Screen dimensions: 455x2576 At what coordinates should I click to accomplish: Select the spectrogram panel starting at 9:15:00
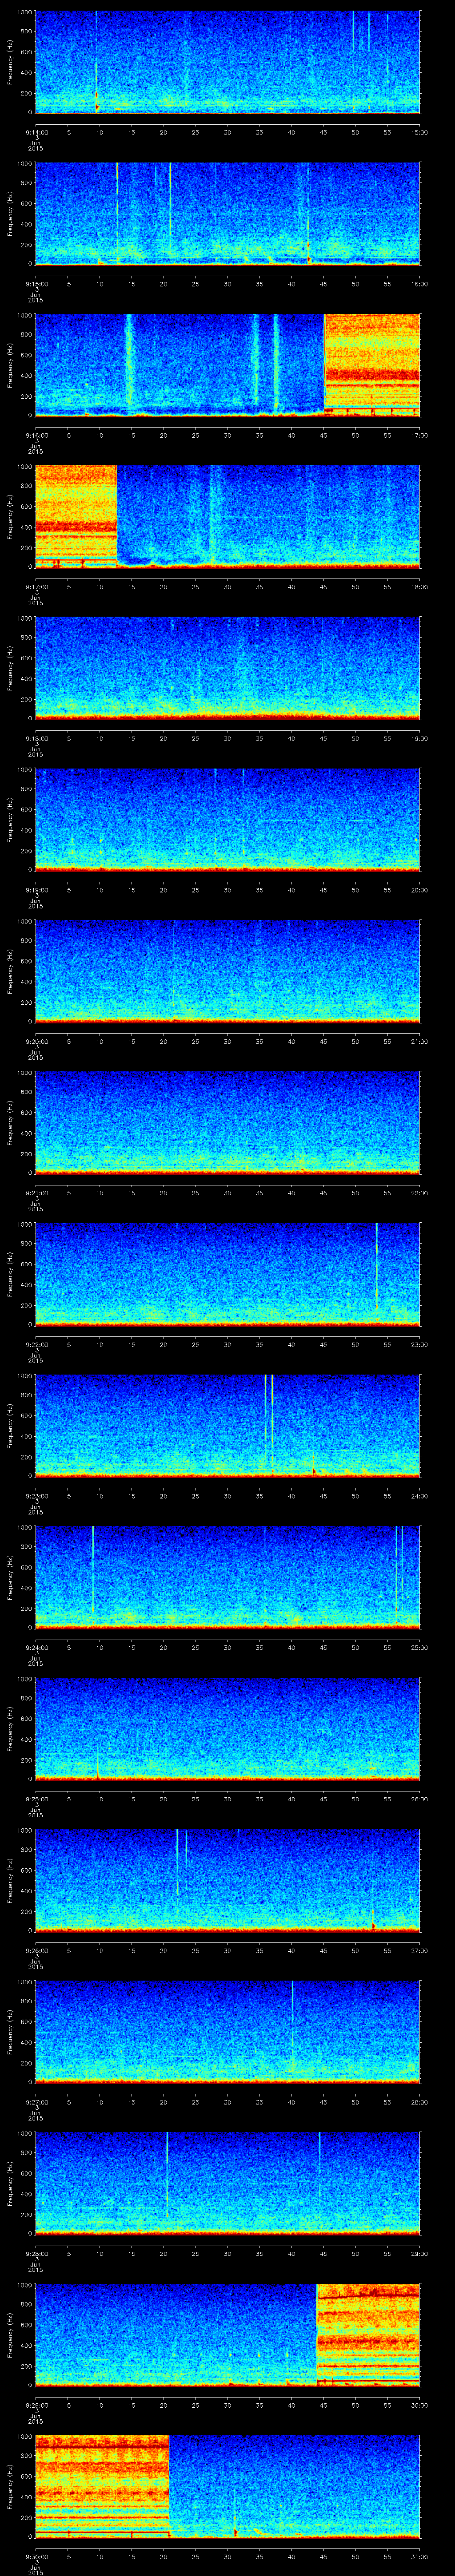(x=228, y=213)
